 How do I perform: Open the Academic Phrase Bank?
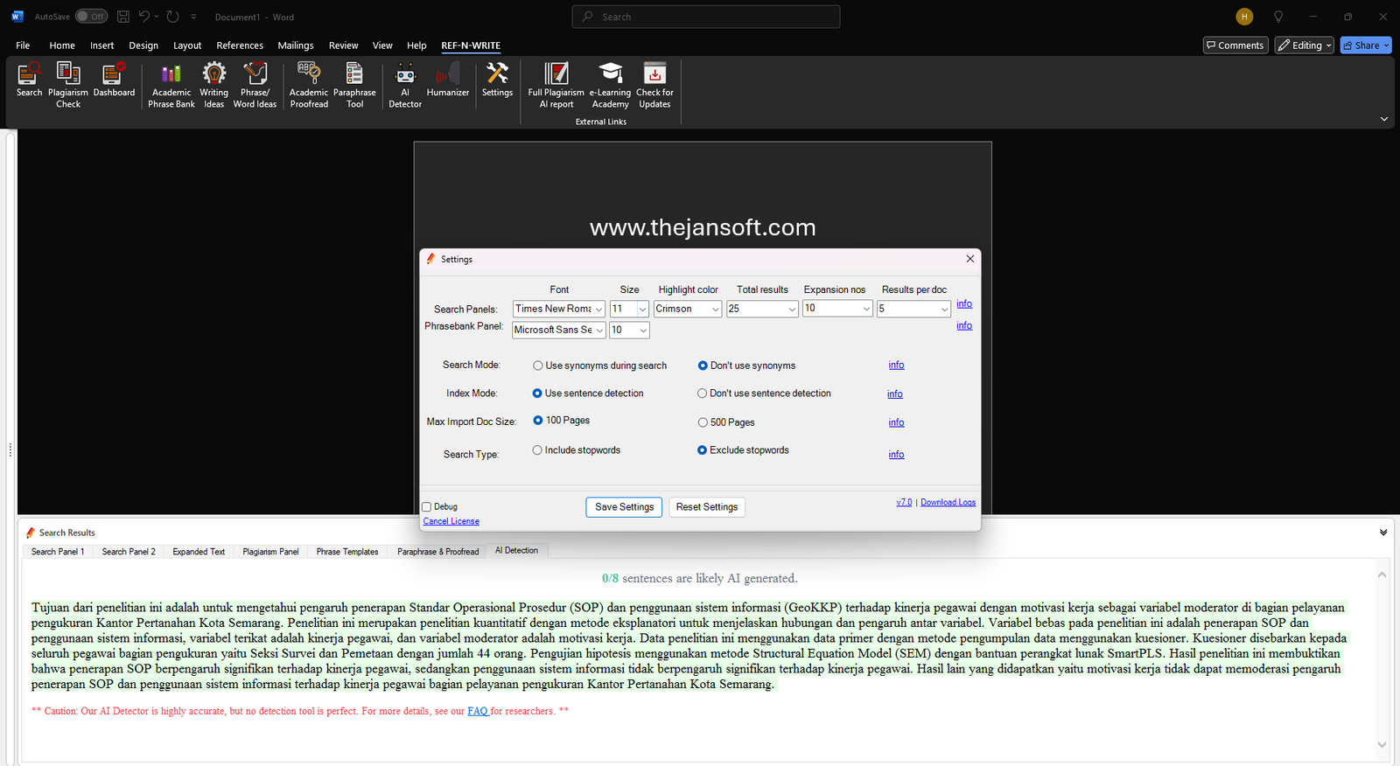tap(171, 85)
